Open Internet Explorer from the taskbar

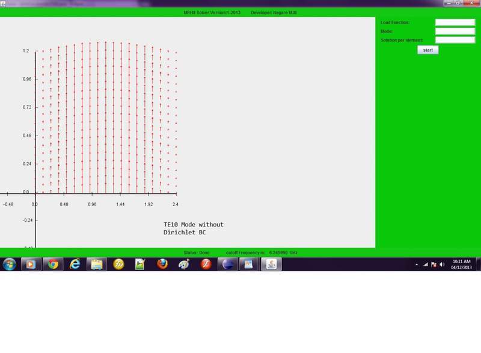pyautogui.click(x=75, y=264)
